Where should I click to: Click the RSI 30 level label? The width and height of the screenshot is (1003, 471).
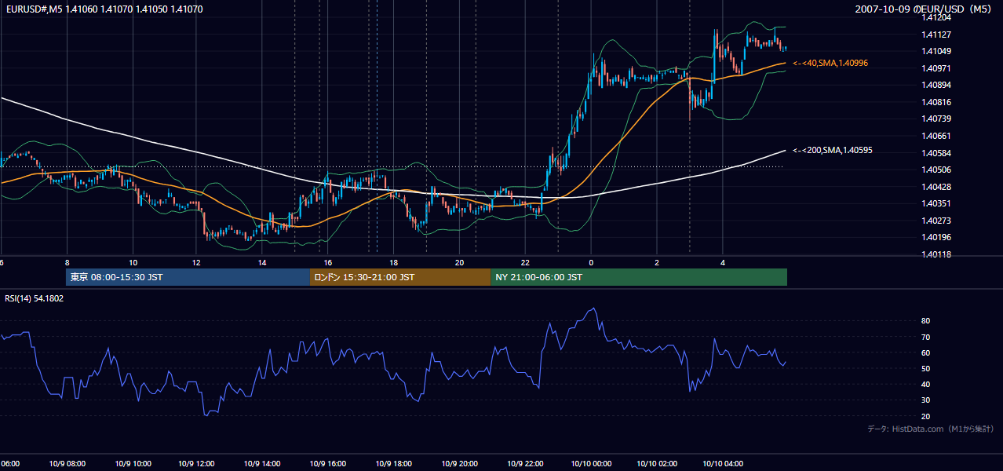pyautogui.click(x=926, y=400)
